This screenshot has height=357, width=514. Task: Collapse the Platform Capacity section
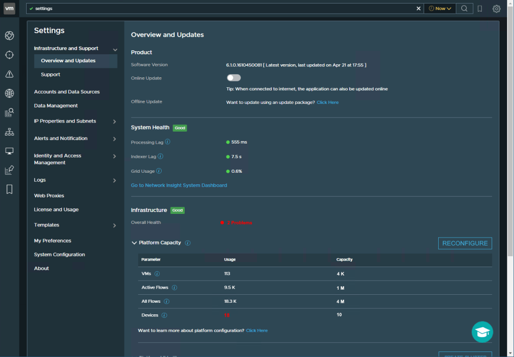[x=134, y=243]
